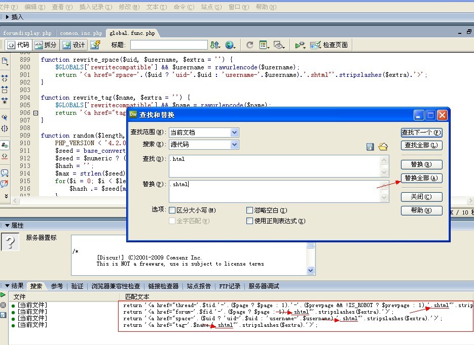Click the Live Data view lightning icon
This screenshot has height=345, width=474.
point(95,45)
